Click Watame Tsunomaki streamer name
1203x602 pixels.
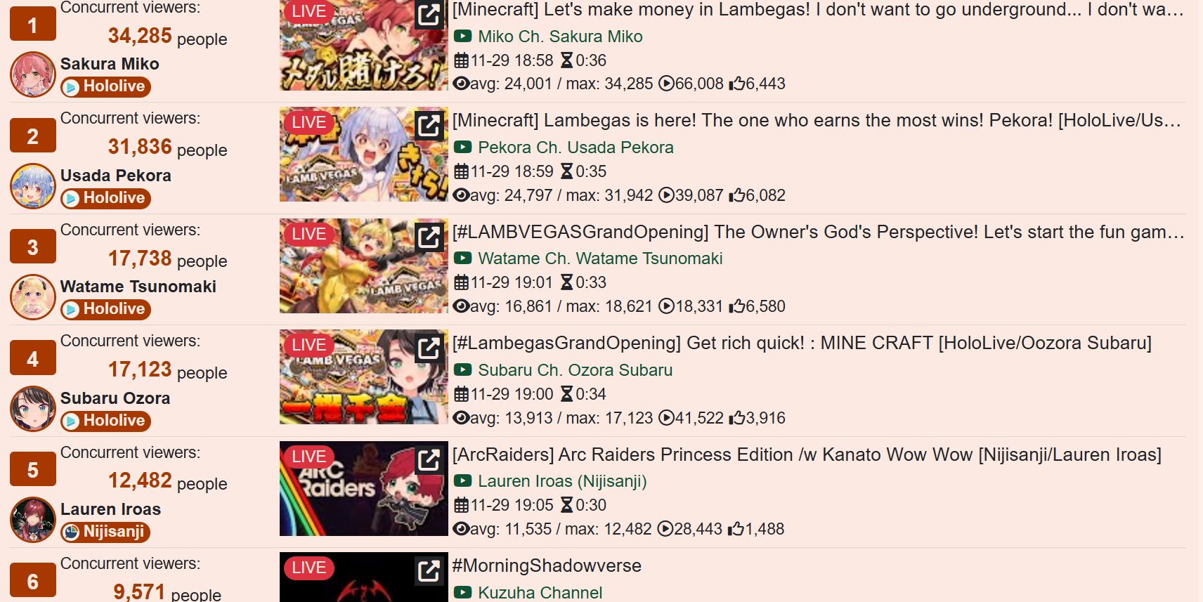tap(138, 287)
